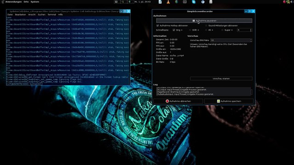Image resolution: width=294 pixels, height=165 pixels.
Task: Click the terminal command prompt line
Action: coord(24,84)
